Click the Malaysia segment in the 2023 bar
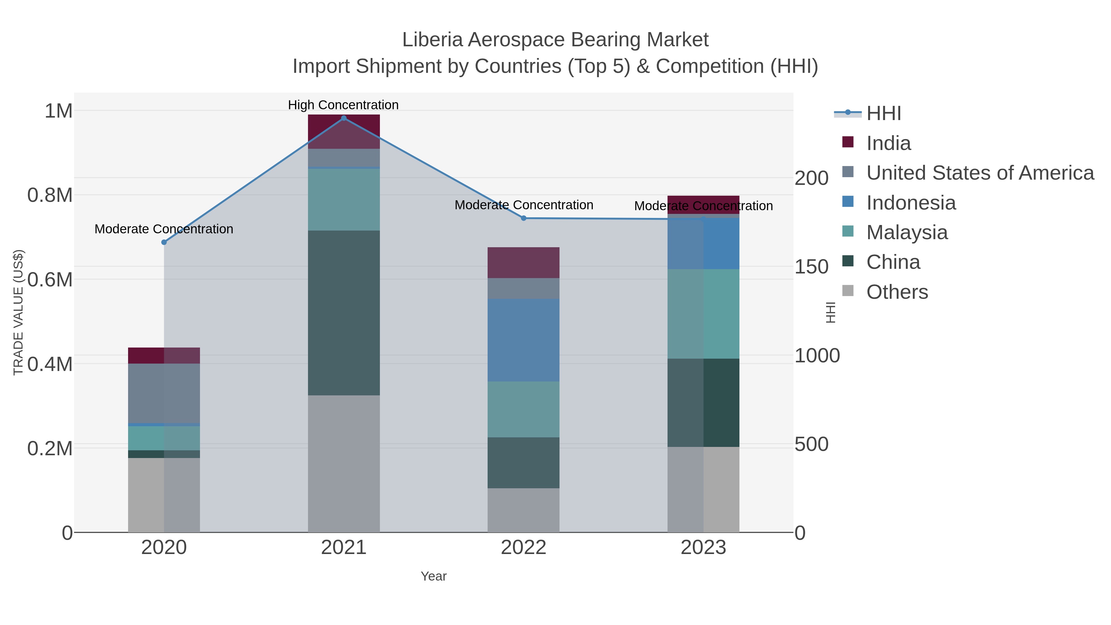This screenshot has width=1111, height=625. coord(703,314)
